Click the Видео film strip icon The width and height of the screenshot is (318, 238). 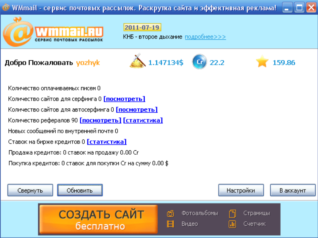pos(171,224)
